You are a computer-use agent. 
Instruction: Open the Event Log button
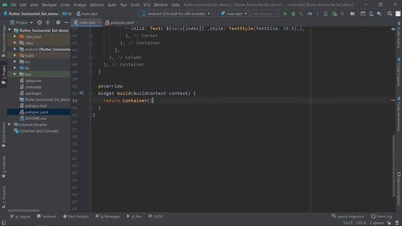[382, 217]
